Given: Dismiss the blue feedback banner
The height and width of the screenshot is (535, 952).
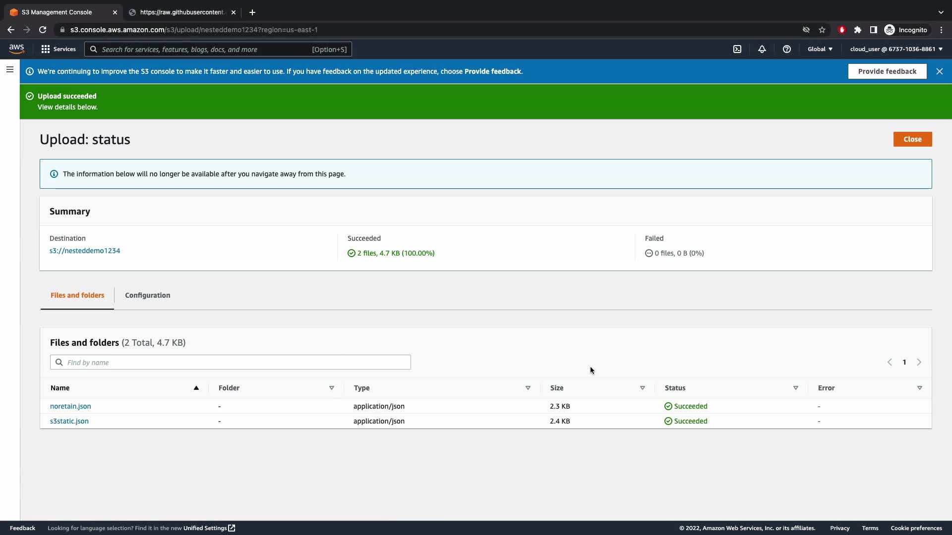Looking at the screenshot, I should click(940, 71).
